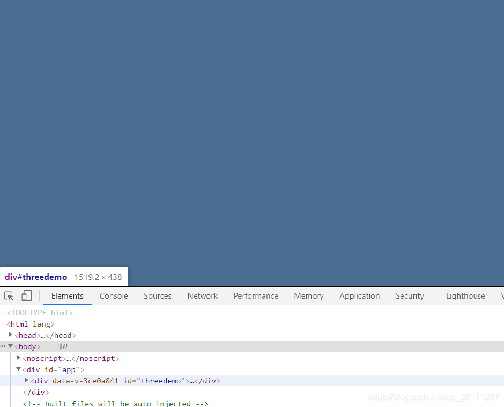The image size is (504, 407).
Task: Collapse the body element node
Action: click(x=10, y=346)
